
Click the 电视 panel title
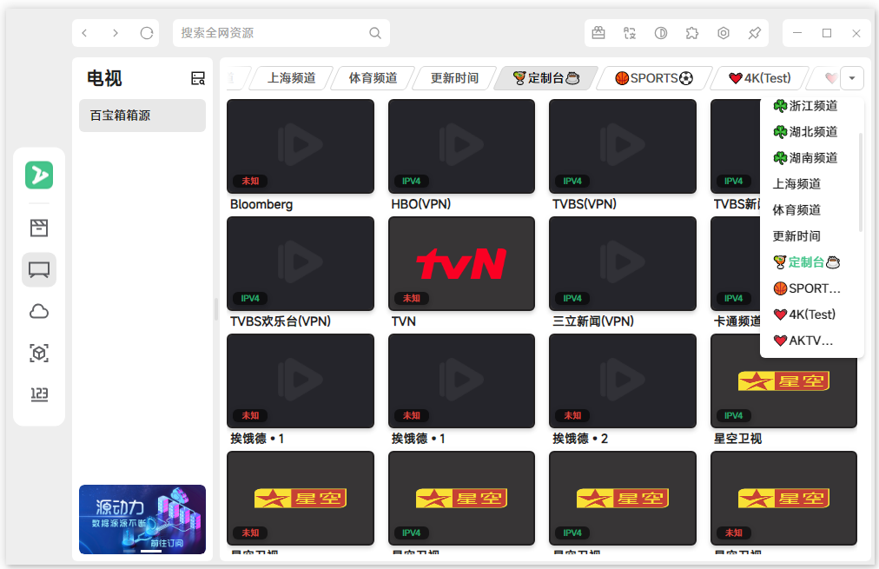[104, 78]
